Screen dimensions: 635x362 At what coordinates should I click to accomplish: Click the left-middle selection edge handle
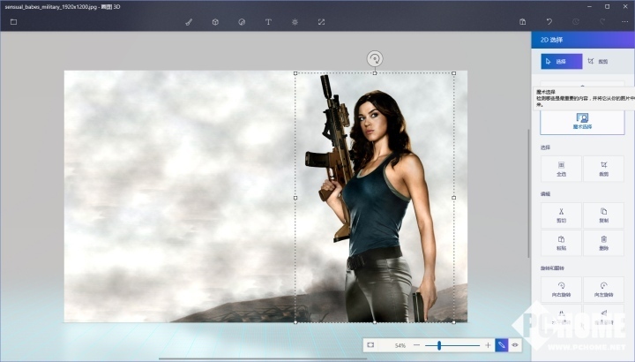click(x=295, y=198)
